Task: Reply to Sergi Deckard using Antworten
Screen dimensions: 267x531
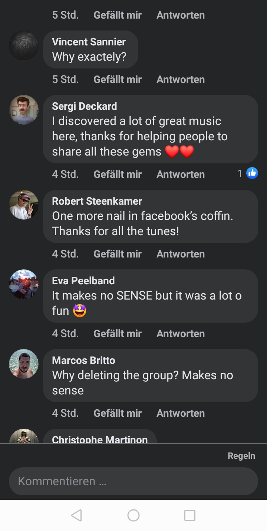Action: pyautogui.click(x=181, y=174)
